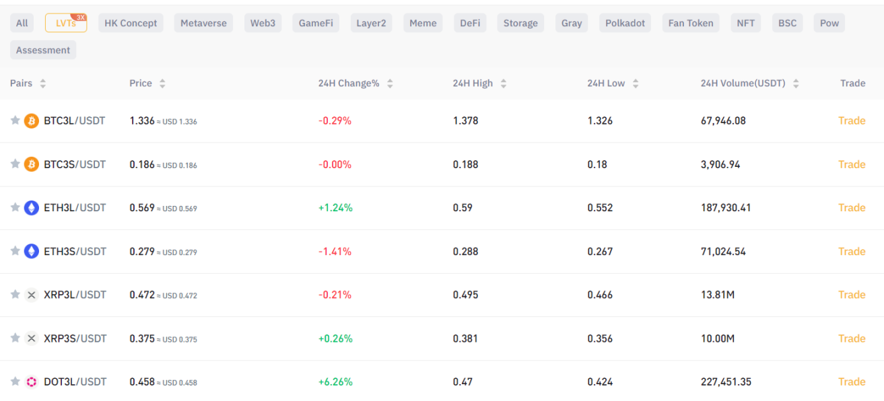Open Trade for ETH3L/USDT

pyautogui.click(x=852, y=208)
